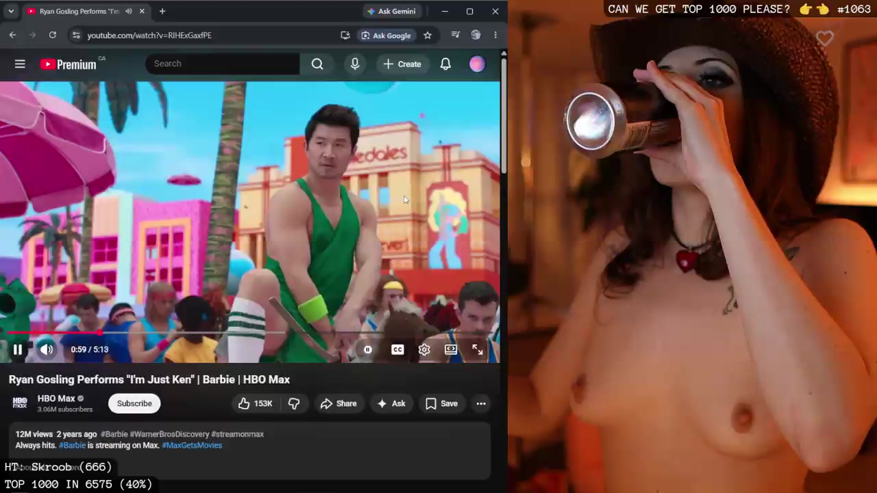
Task: Open YouTube notifications bell
Action: click(445, 64)
